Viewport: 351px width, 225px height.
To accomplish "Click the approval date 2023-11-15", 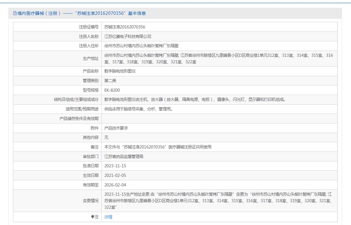I will [x=115, y=166].
